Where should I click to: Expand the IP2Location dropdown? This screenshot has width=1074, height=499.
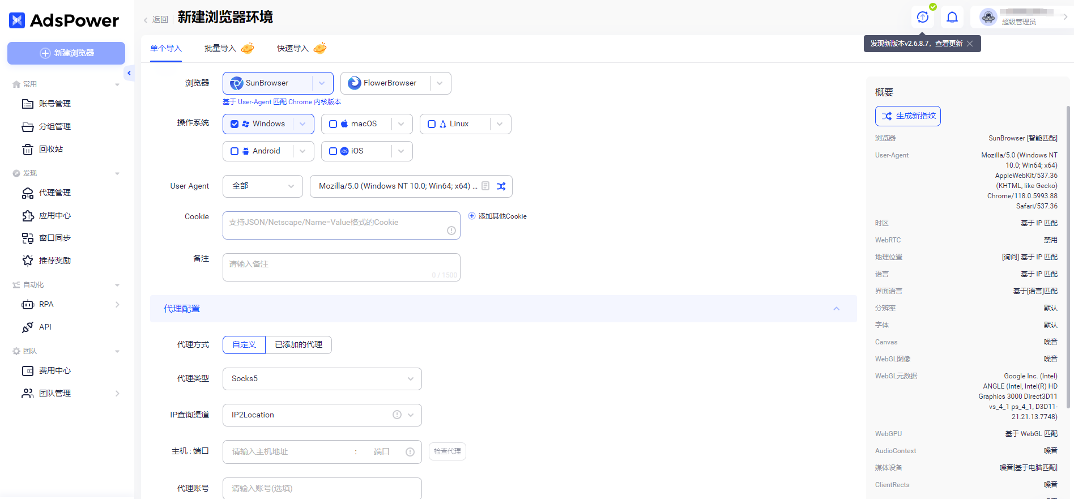(411, 415)
